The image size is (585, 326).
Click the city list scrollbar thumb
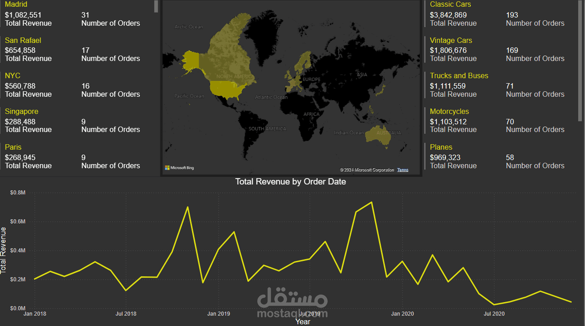[x=156, y=6]
